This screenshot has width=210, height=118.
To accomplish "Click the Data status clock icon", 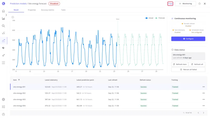I will pyautogui.click(x=172, y=50).
